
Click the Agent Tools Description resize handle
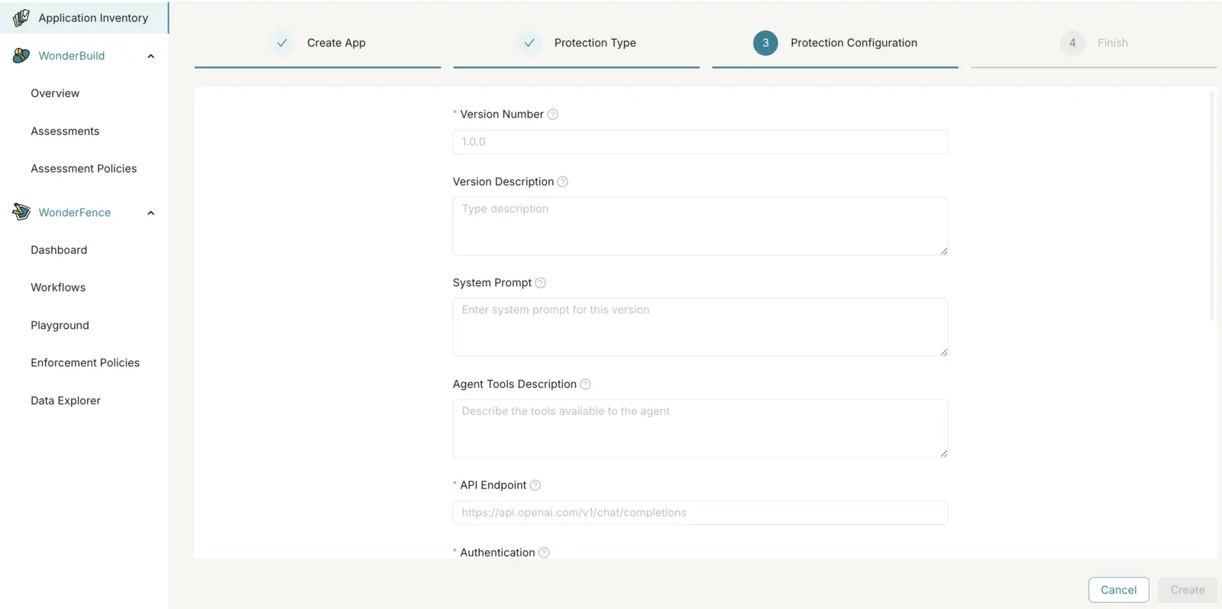coord(944,453)
